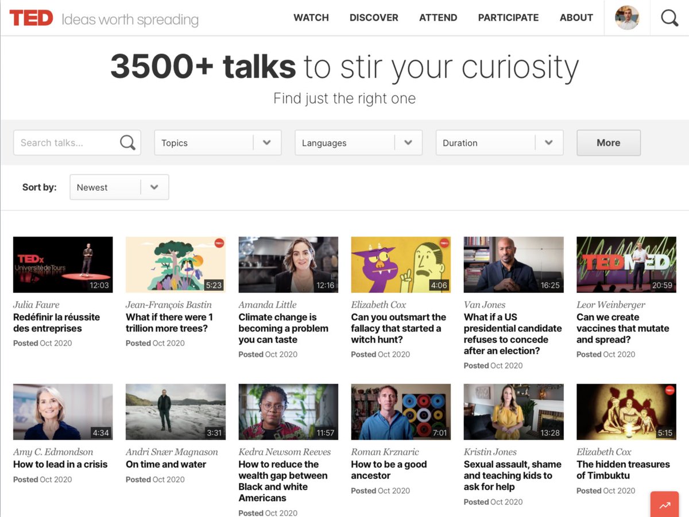Click speaker name Jean-François Bastin
Image resolution: width=689 pixels, height=517 pixels.
169,304
